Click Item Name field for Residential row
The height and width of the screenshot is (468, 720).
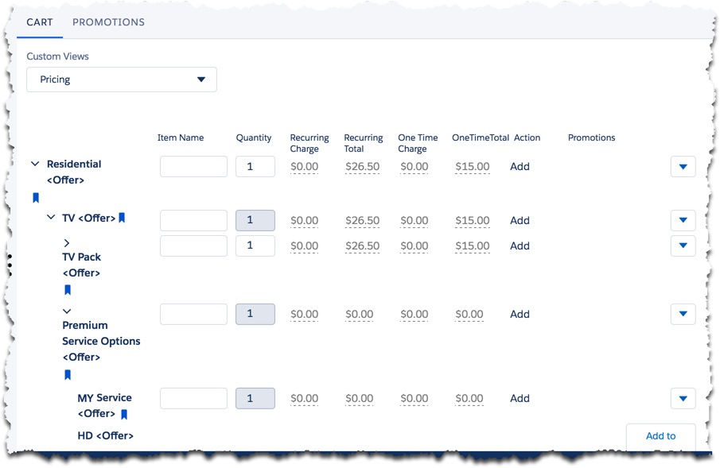pos(193,167)
